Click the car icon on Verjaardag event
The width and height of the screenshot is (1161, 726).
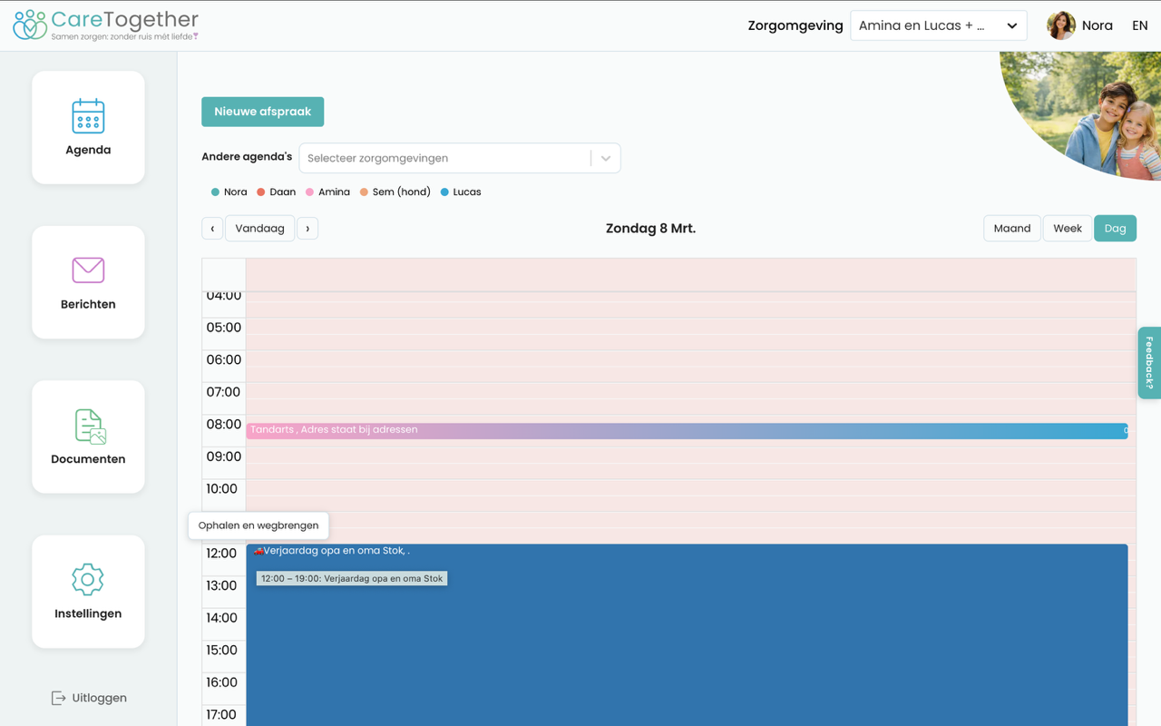(259, 551)
